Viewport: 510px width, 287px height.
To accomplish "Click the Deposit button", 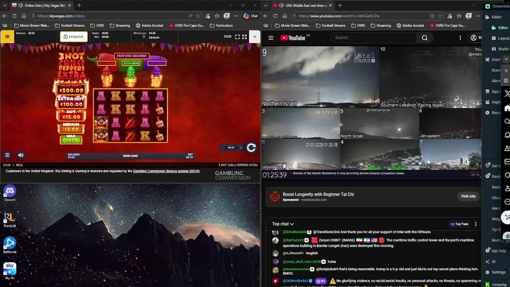I will coord(74,37).
